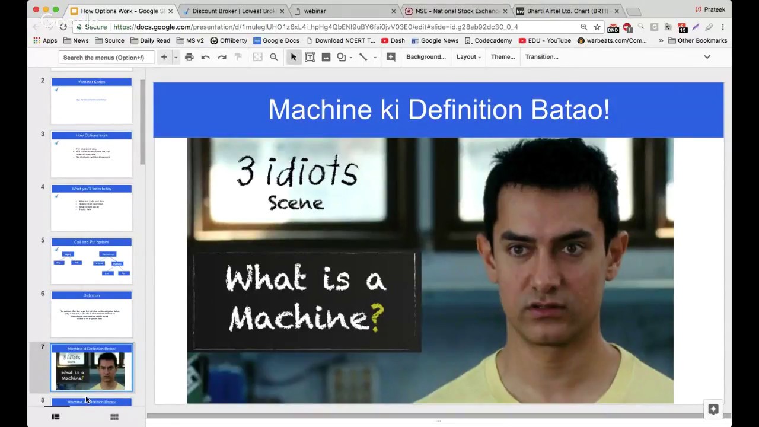
Task: Click the Search the menus field
Action: [x=106, y=58]
